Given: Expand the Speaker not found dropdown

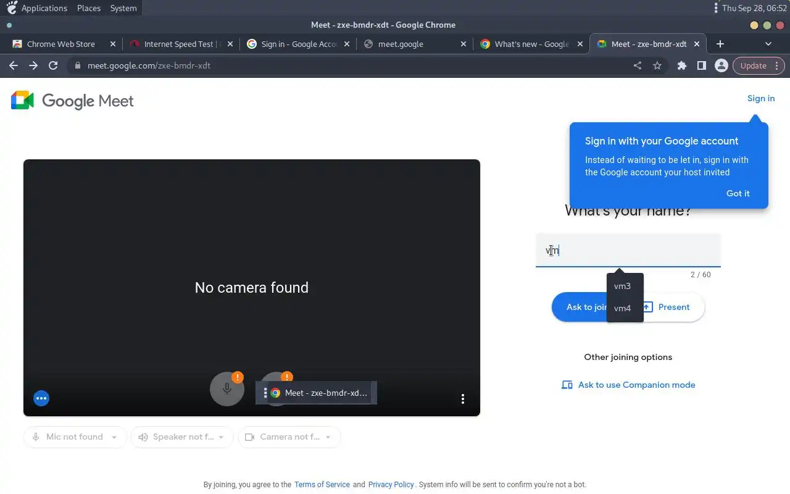Looking at the screenshot, I should (x=182, y=437).
